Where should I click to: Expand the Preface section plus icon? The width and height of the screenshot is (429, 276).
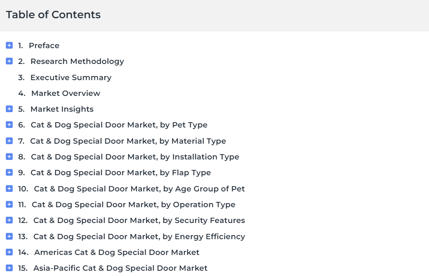(9, 45)
